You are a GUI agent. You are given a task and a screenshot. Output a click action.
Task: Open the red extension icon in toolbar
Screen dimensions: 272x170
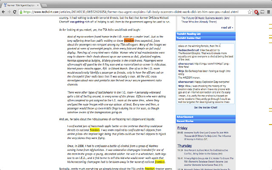(x=256, y=12)
